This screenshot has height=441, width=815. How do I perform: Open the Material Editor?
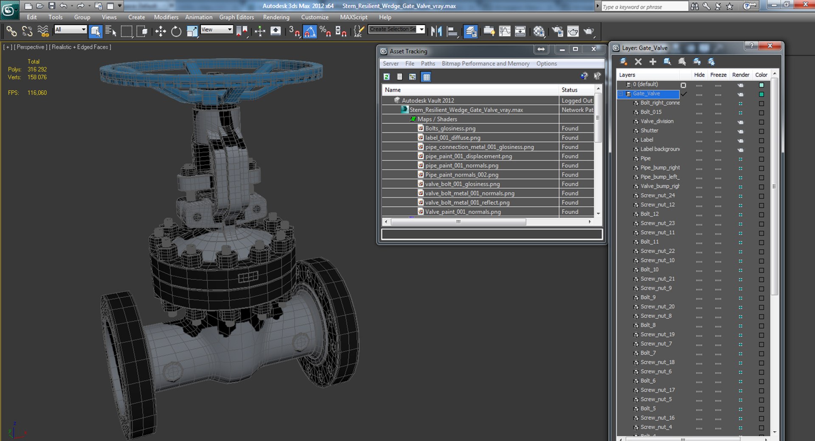coord(539,31)
